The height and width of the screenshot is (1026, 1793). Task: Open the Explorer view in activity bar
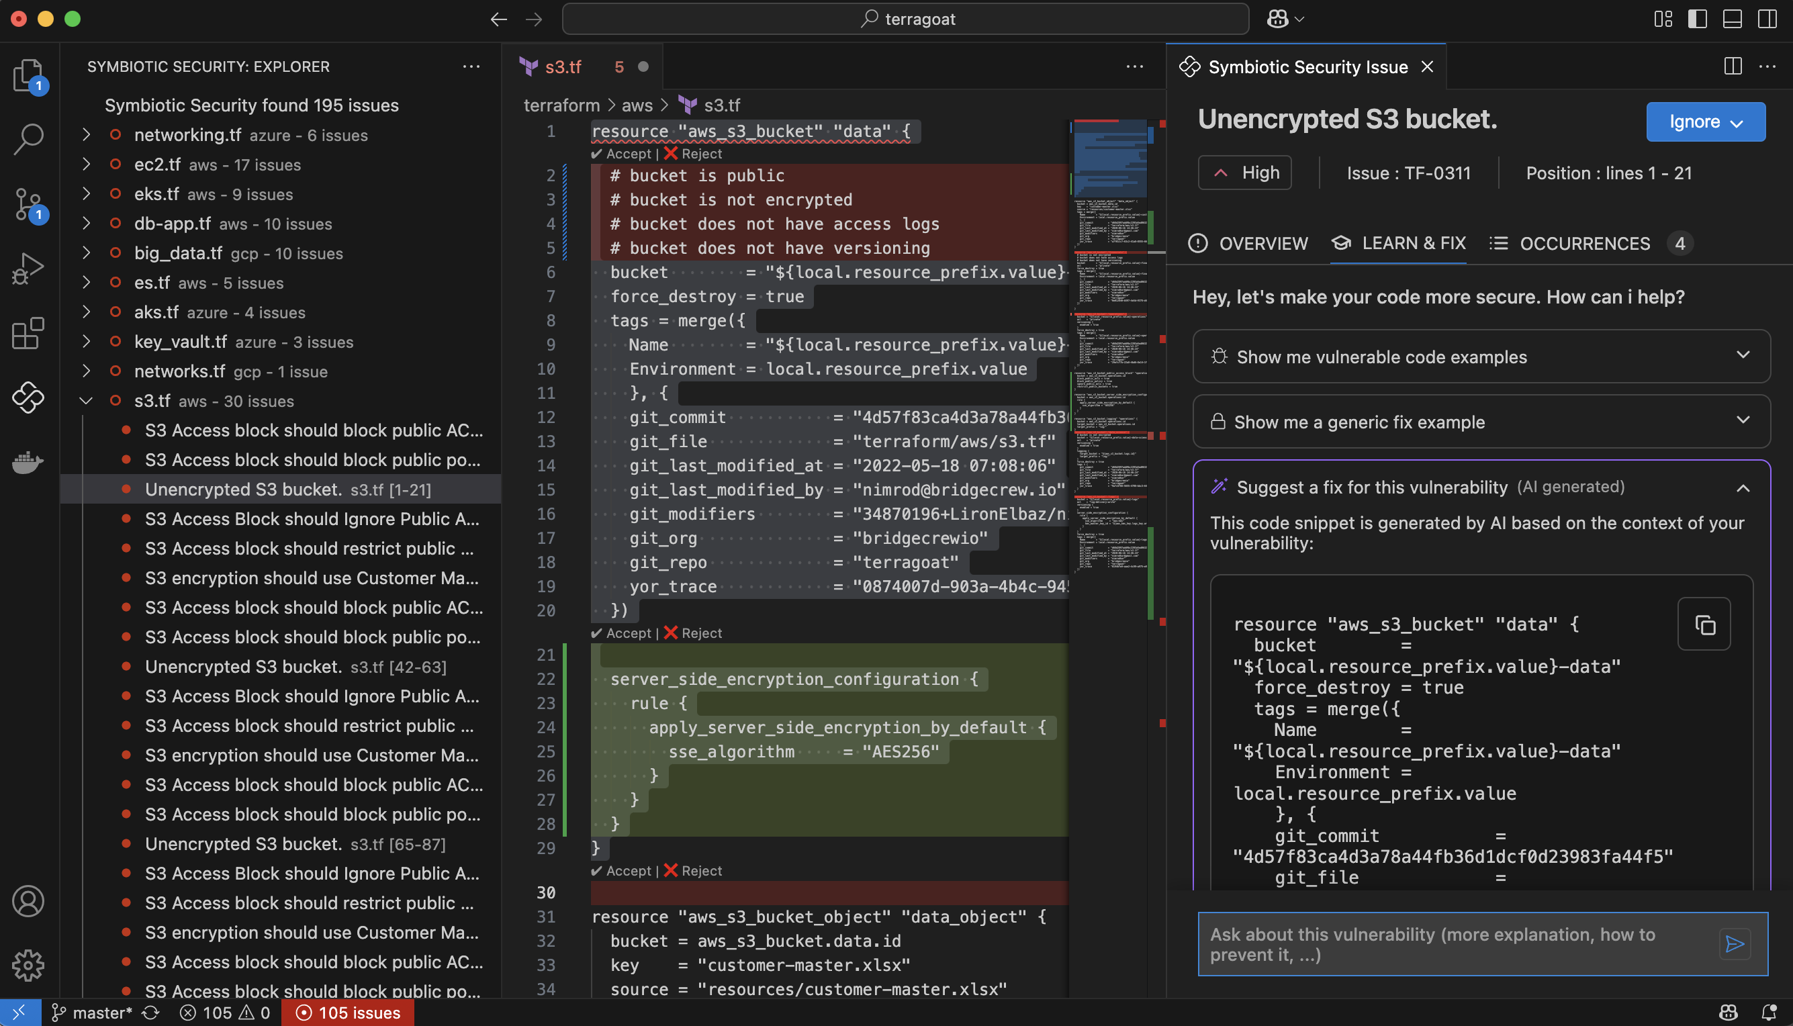coord(28,74)
